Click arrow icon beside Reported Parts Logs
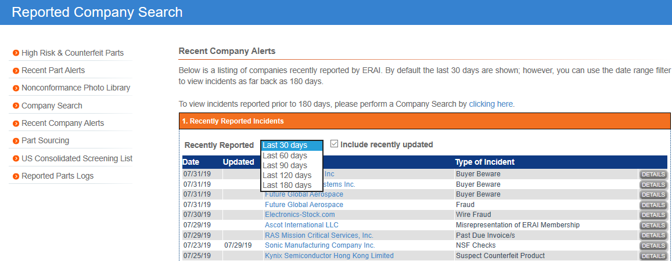This screenshot has height=261, width=672. pyautogui.click(x=16, y=176)
